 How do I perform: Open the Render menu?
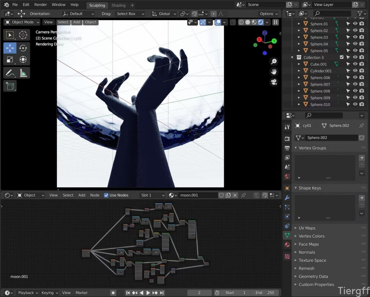click(40, 5)
